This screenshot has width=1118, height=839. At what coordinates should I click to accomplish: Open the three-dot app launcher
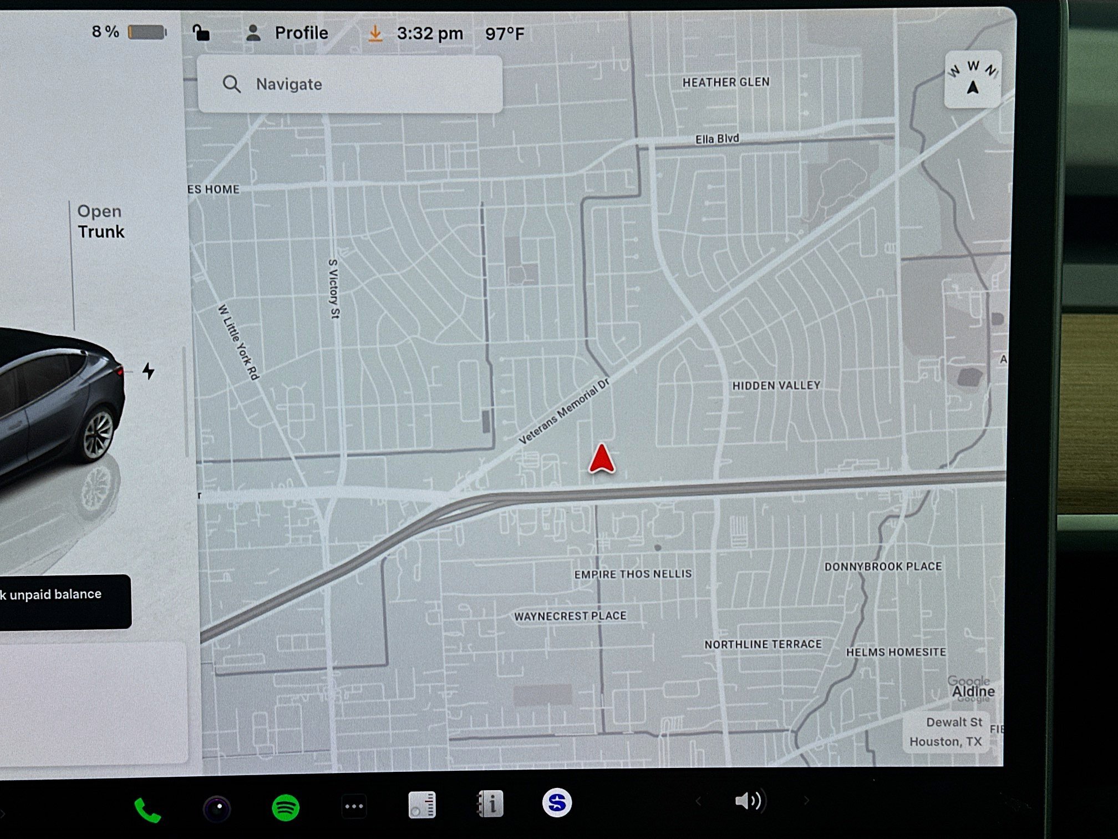pyautogui.click(x=354, y=806)
